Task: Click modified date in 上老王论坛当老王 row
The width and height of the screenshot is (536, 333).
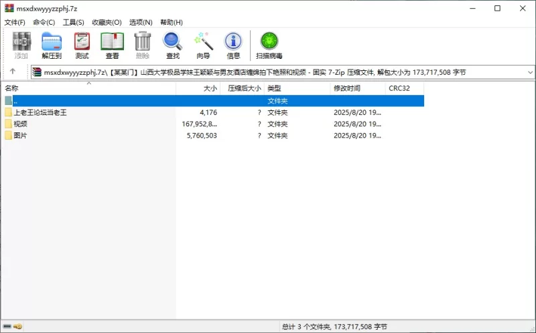Action: [x=358, y=112]
